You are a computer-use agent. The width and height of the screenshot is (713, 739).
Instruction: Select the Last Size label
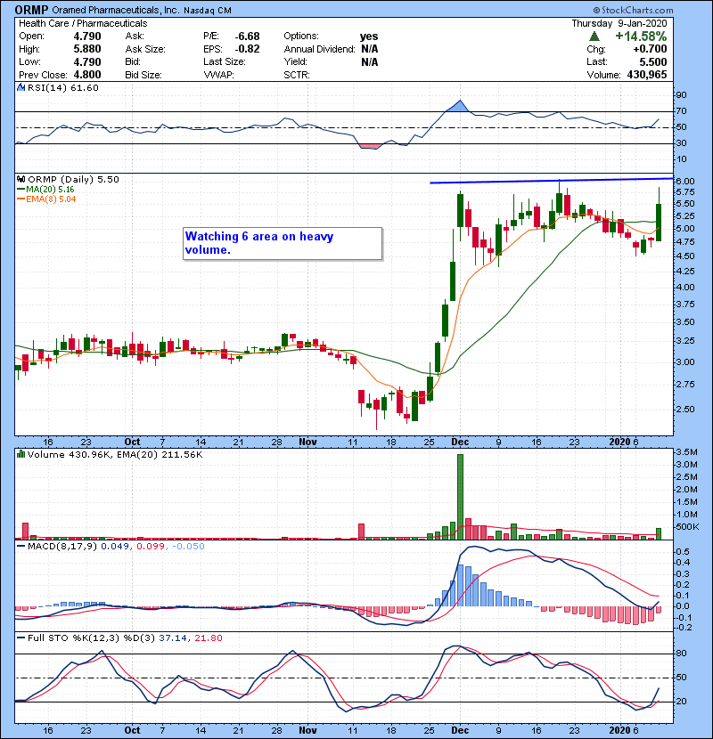coord(224,61)
